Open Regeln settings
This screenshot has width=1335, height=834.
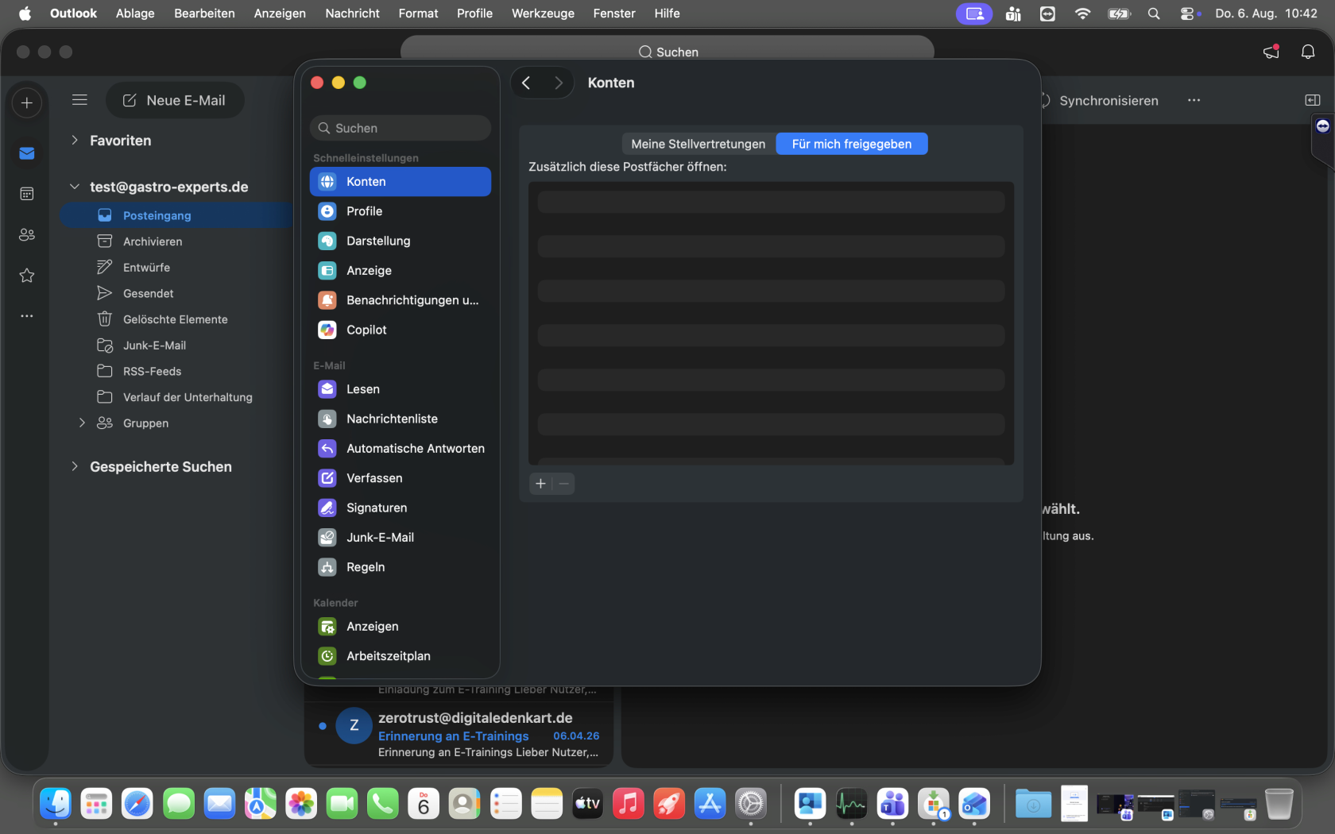pyautogui.click(x=400, y=567)
